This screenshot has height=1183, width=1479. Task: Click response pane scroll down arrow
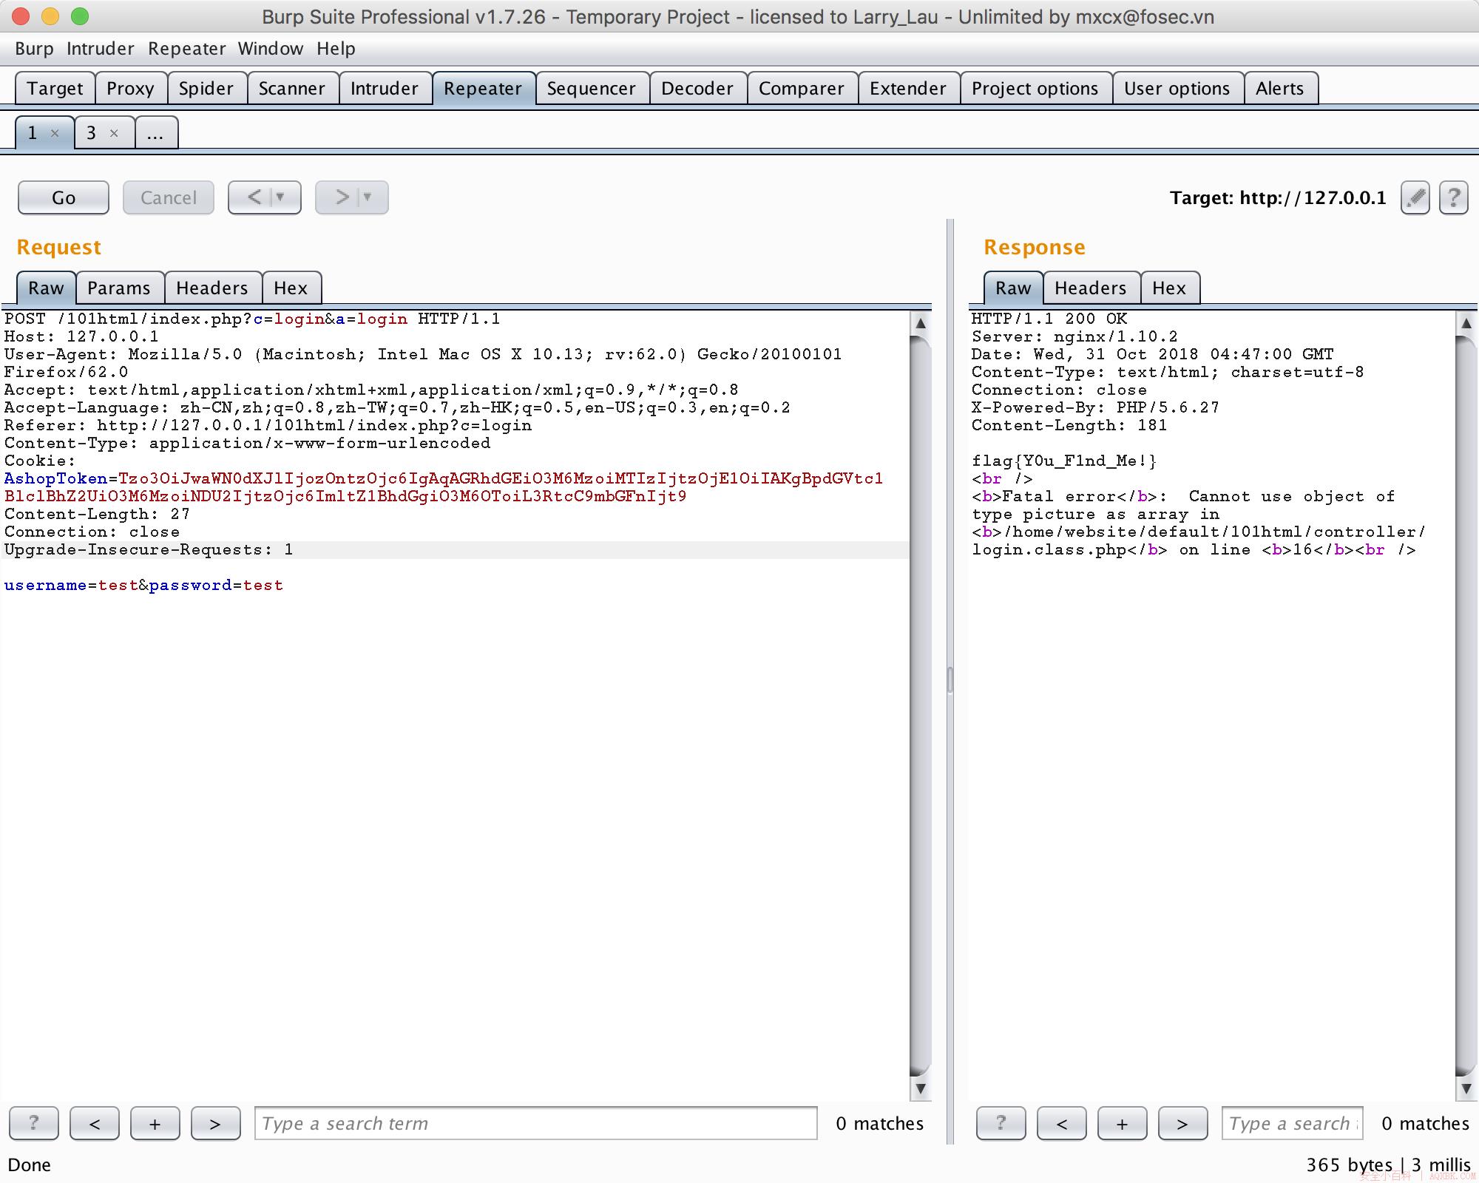[x=1466, y=1088]
